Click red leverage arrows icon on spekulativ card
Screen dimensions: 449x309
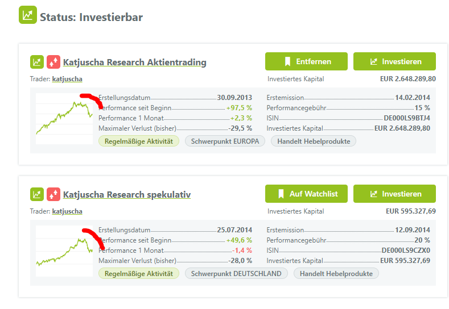click(x=53, y=194)
